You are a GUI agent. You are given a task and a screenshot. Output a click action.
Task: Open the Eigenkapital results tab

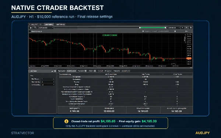click(x=62, y=71)
